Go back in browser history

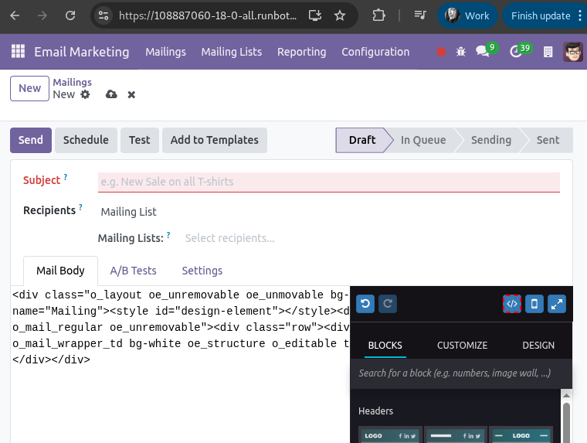click(x=15, y=15)
